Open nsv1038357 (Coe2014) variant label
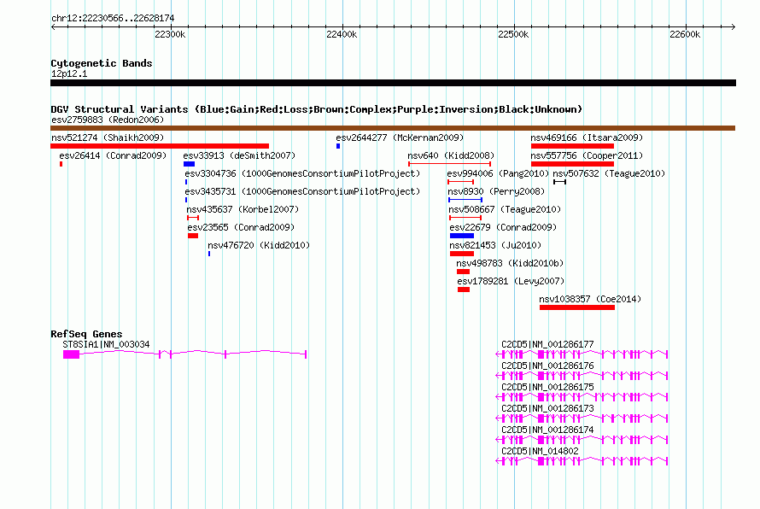Image resolution: width=760 pixels, height=509 pixels. (x=590, y=299)
